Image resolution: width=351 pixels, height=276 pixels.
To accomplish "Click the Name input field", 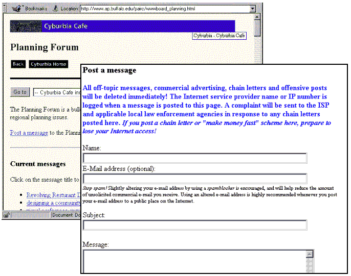I will (195, 158).
